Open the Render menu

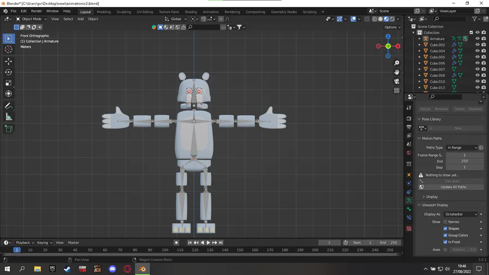point(36,11)
